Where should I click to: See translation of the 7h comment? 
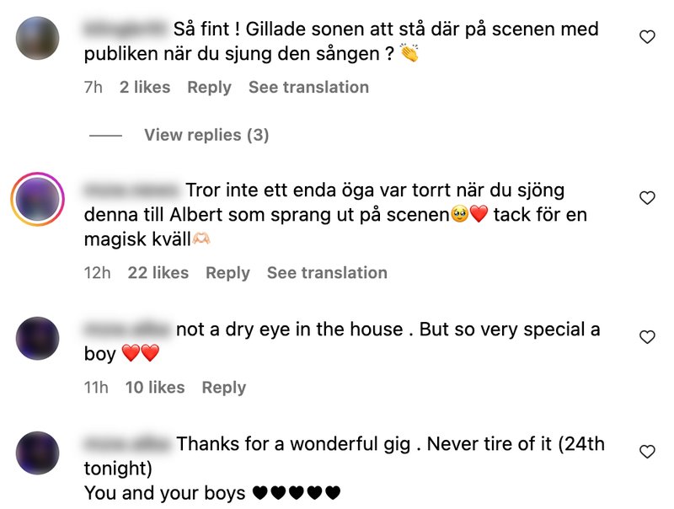coord(308,88)
